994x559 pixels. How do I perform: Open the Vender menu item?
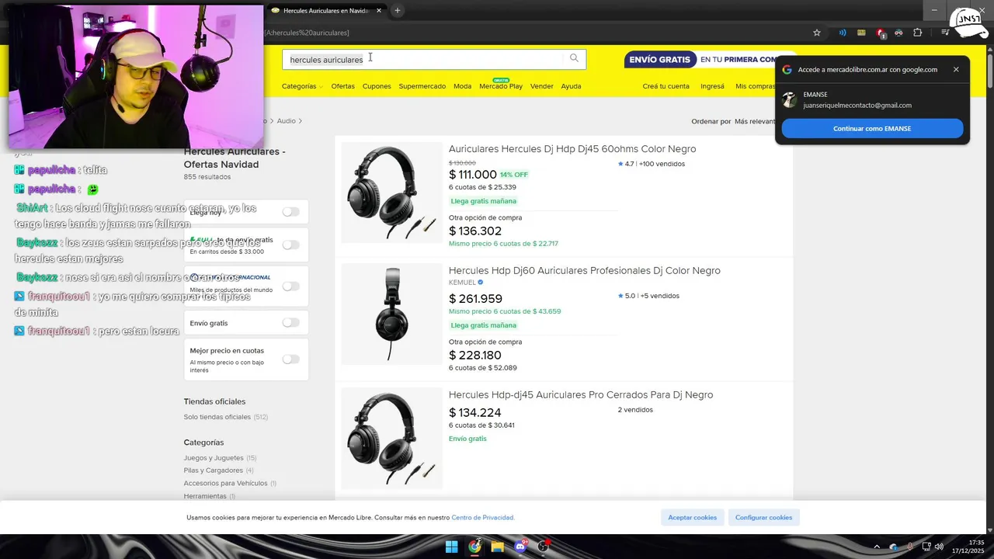(541, 86)
